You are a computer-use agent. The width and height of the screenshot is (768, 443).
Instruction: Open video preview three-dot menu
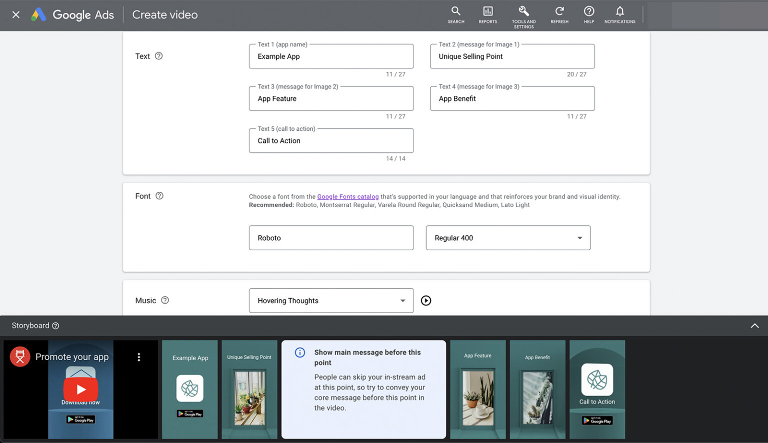click(139, 357)
